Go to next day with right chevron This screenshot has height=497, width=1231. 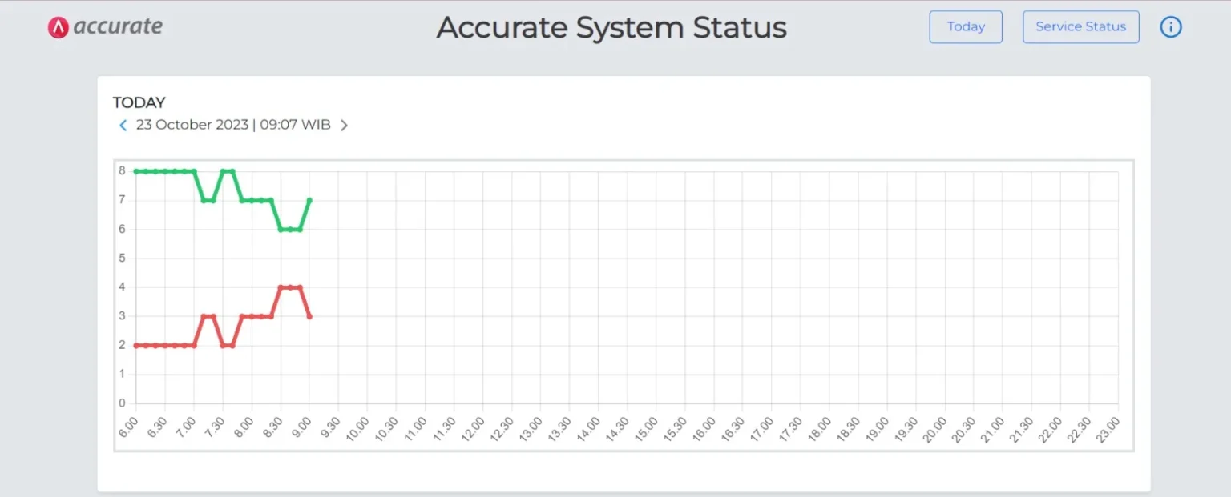[x=344, y=126]
